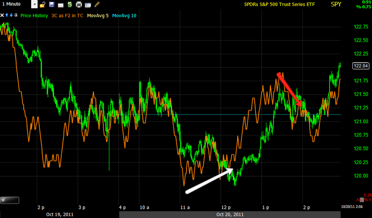Image resolution: width=372 pixels, height=218 pixels.
Task: Click the green dollar sign icon
Action: (70, 4)
